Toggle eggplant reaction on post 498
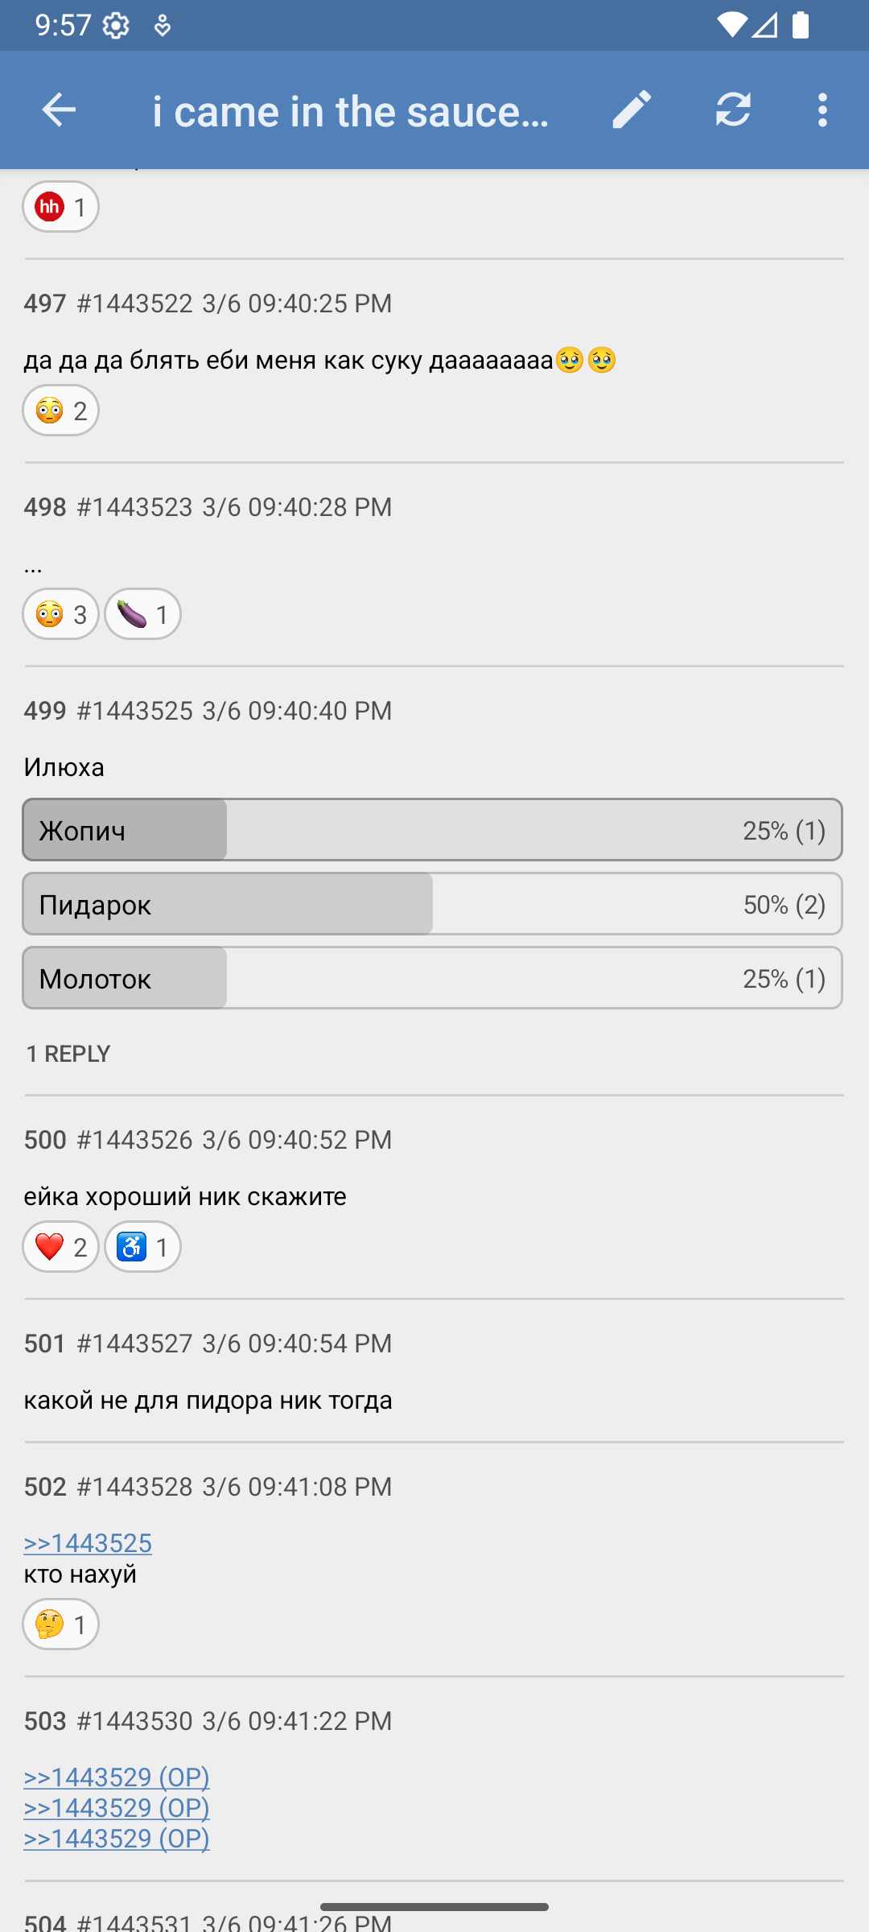The width and height of the screenshot is (869, 1932). tap(142, 614)
